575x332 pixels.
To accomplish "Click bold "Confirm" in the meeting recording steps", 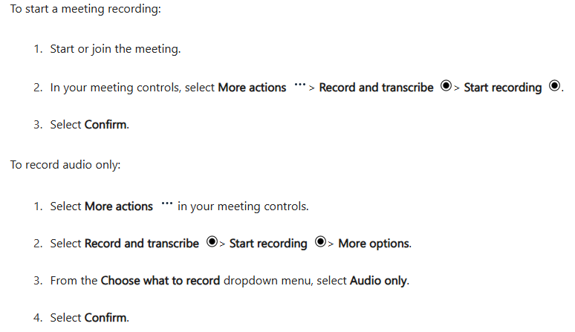I will click(105, 125).
